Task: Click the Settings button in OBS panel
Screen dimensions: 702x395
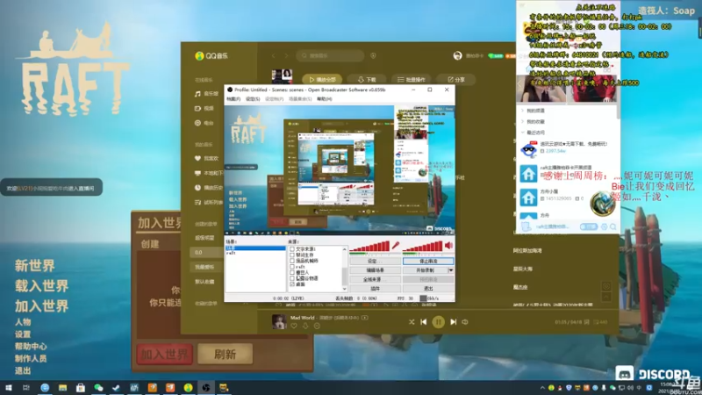Action: pyautogui.click(x=376, y=261)
